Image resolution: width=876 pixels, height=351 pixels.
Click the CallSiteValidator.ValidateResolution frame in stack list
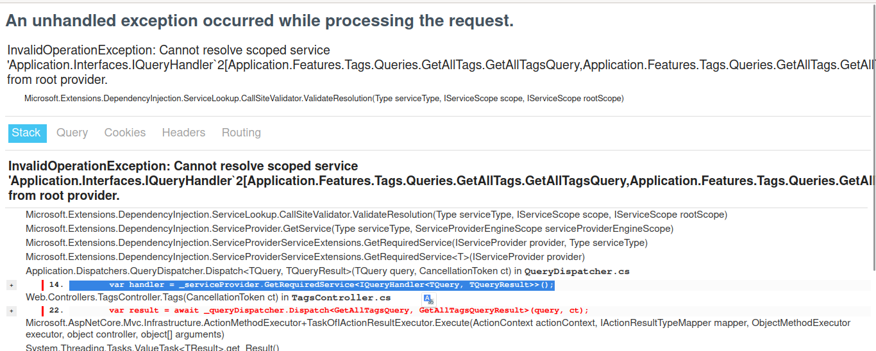coord(376,215)
